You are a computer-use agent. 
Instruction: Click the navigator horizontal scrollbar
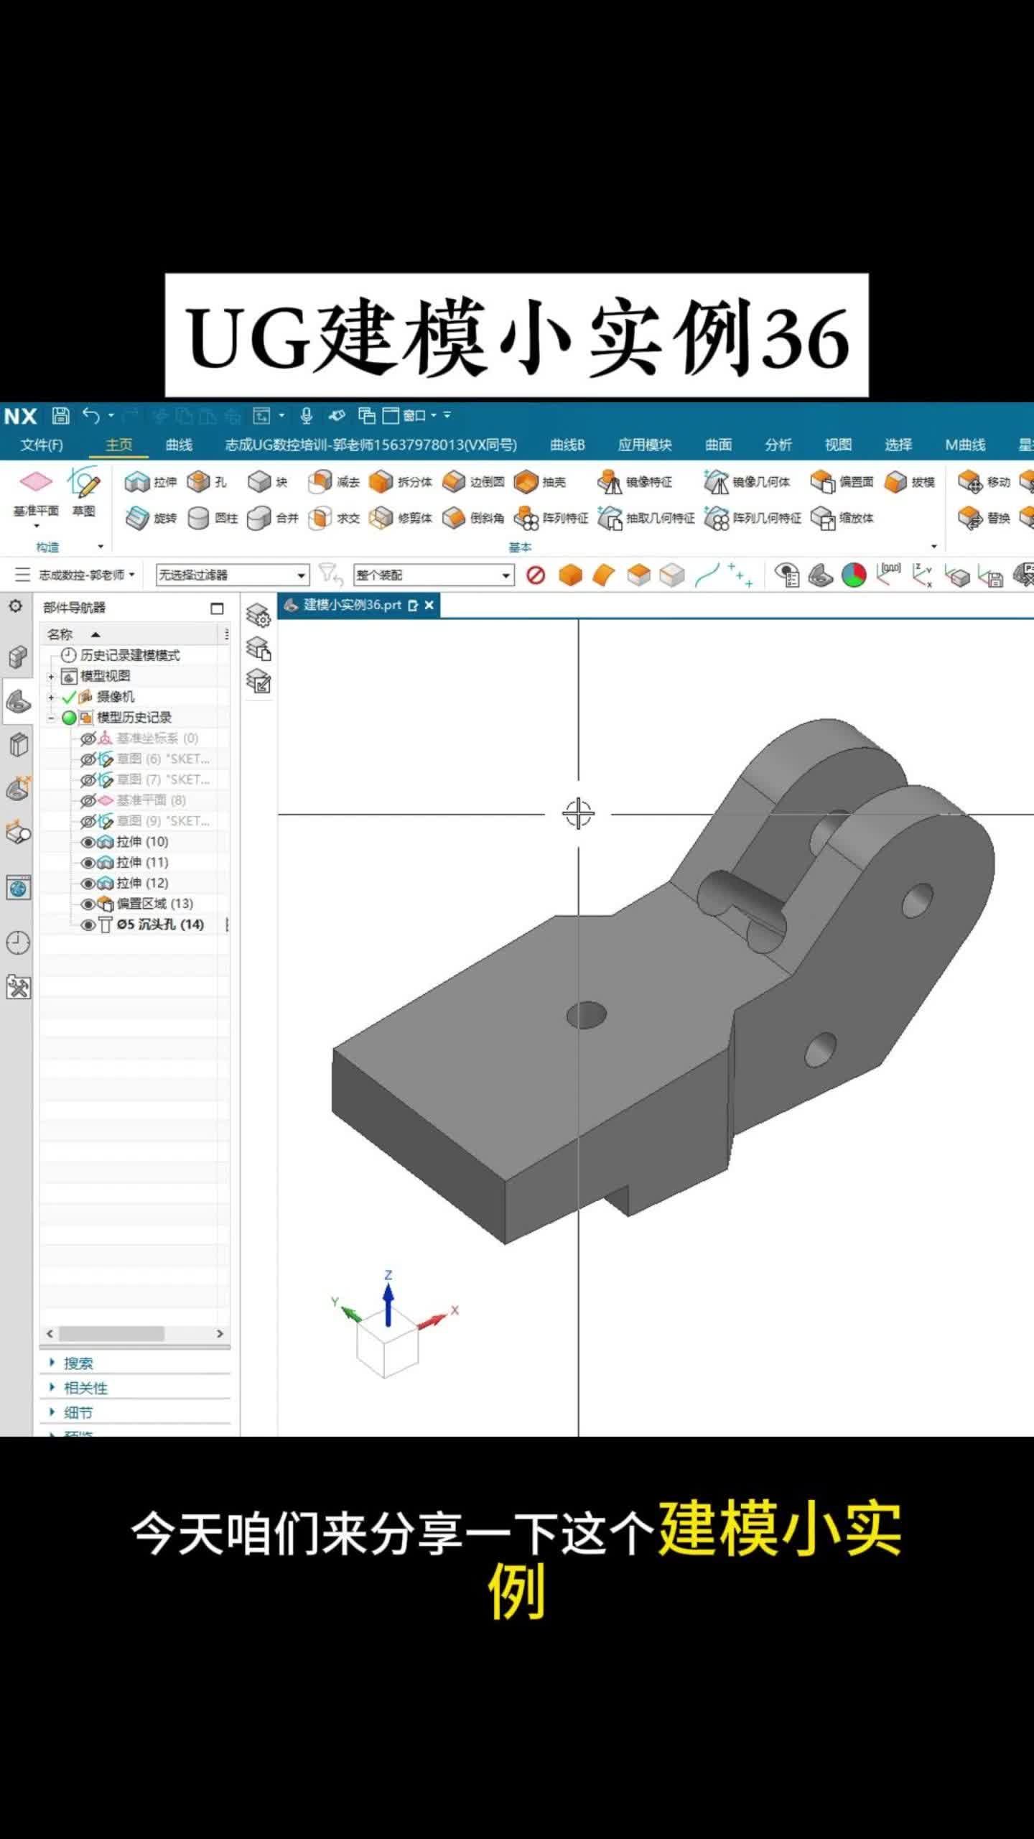point(111,1333)
